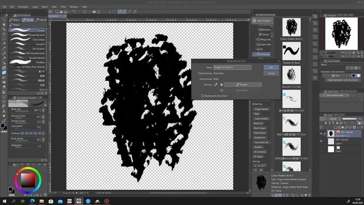Open the Filter menu

(63, 7)
